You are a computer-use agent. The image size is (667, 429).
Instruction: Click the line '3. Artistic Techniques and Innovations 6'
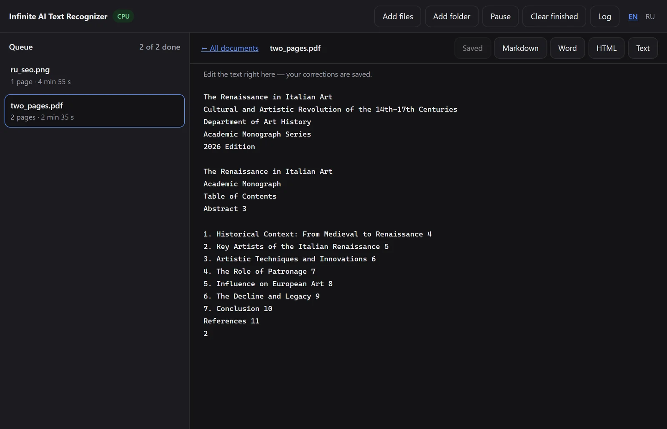pos(289,259)
